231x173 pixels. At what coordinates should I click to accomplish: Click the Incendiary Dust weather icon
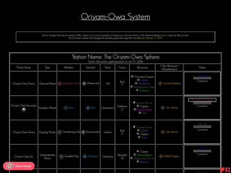[60, 84]
